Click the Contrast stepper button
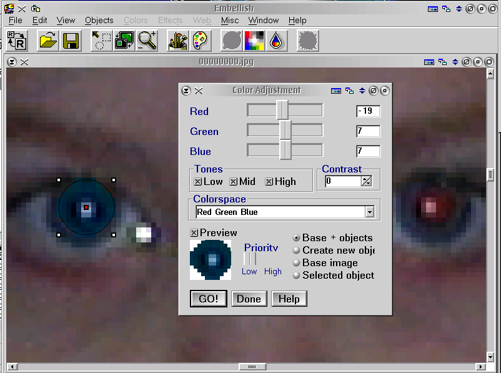This screenshot has width=501, height=373. 367,181
